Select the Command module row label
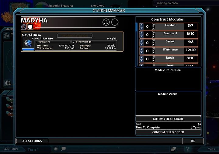The width and height of the screenshot is (219, 154). point(170,33)
